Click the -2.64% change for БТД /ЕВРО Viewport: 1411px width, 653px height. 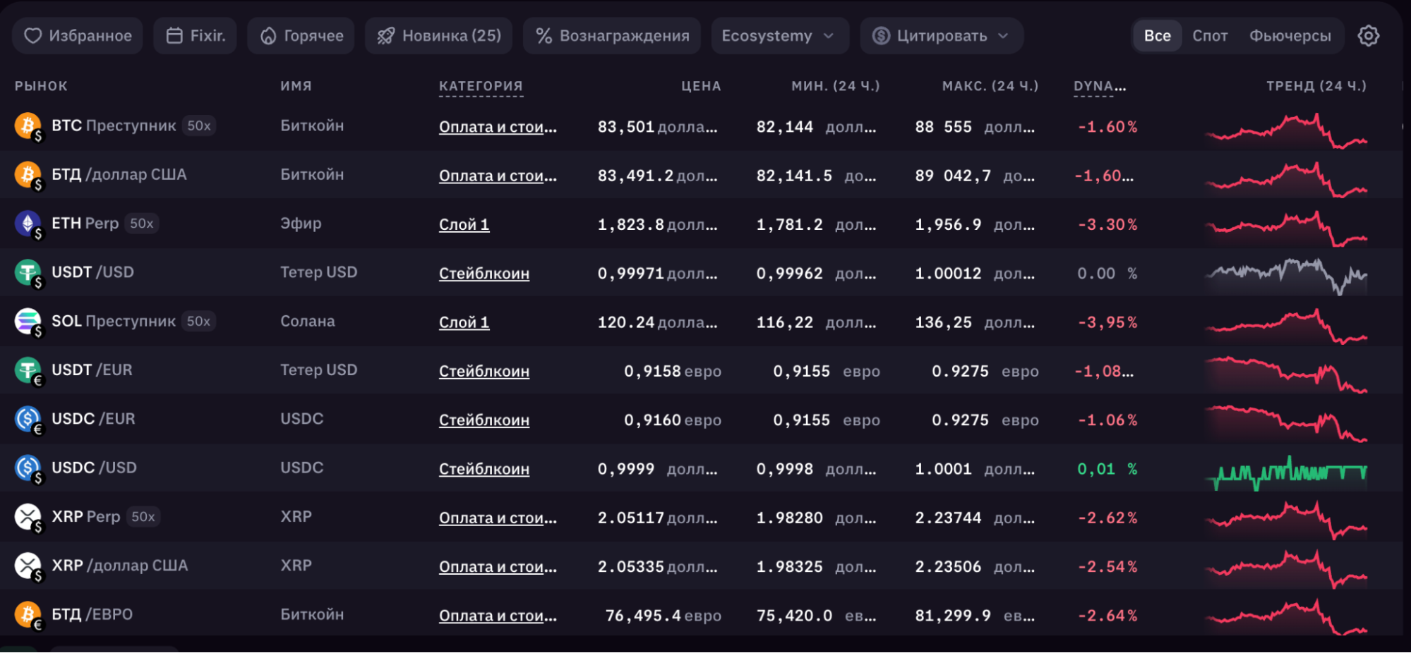point(1107,616)
